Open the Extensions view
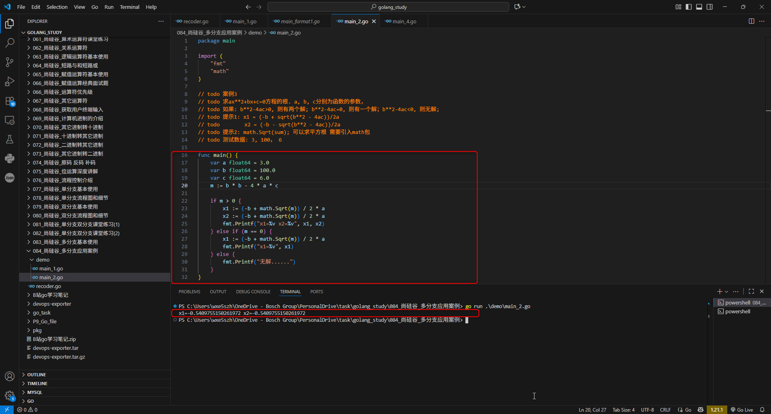 pyautogui.click(x=10, y=101)
